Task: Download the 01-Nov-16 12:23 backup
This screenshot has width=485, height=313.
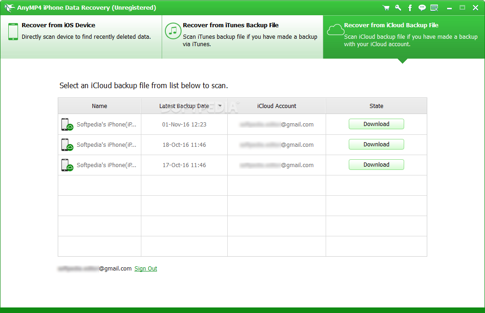Action: pyautogui.click(x=376, y=124)
